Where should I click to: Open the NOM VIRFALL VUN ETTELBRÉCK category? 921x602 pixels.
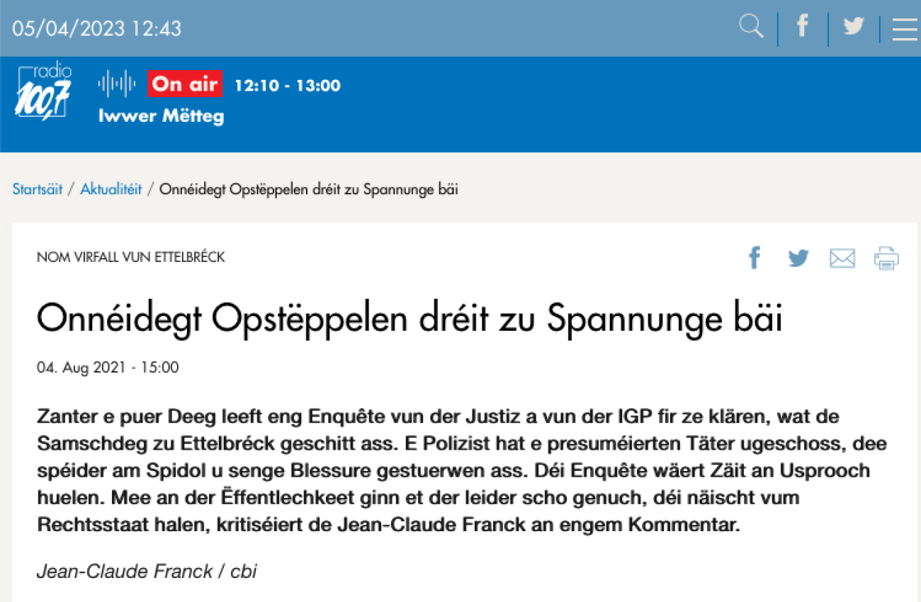131,257
